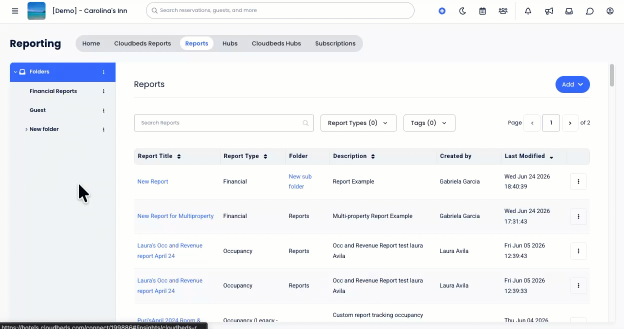This screenshot has height=329, width=624.
Task: Expand the New folder tree item
Action: [x=26, y=129]
